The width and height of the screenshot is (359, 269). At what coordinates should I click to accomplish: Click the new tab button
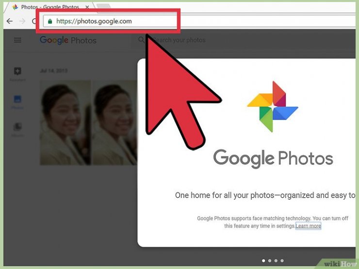coord(103,6)
